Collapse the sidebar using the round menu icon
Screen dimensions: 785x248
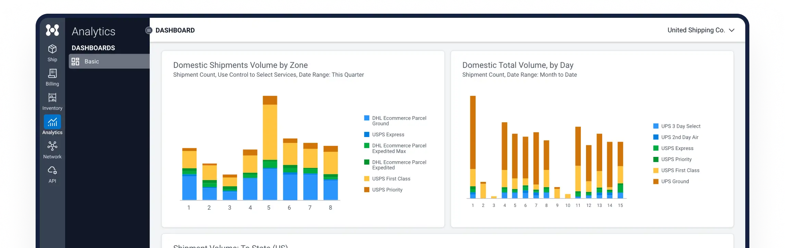point(149,30)
